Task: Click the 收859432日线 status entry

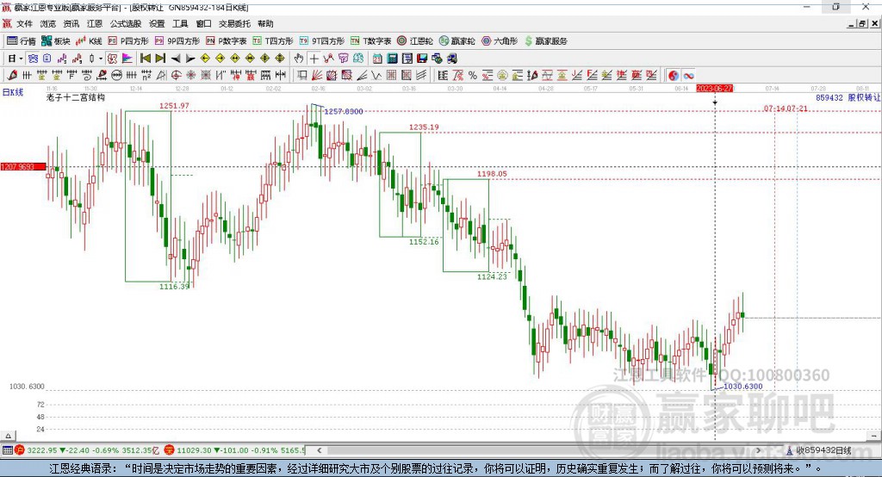Action: pos(819,450)
